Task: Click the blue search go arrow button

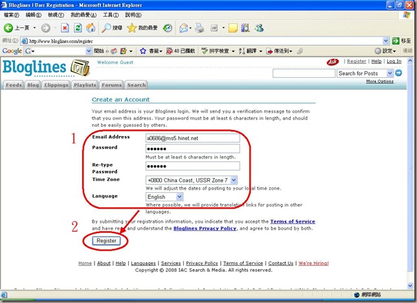Action: [398, 73]
